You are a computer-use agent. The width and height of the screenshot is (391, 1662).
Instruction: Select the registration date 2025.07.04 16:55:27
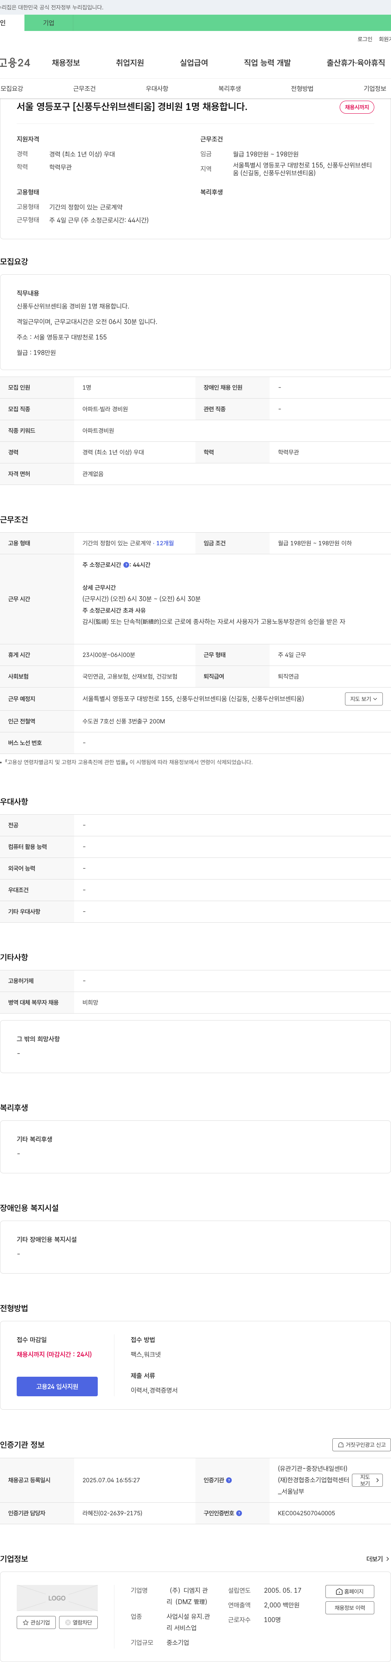point(111,1480)
